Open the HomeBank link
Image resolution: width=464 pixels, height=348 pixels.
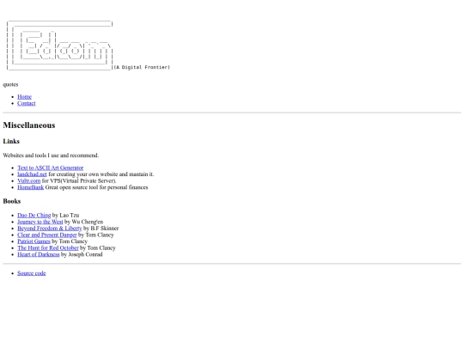pos(30,187)
